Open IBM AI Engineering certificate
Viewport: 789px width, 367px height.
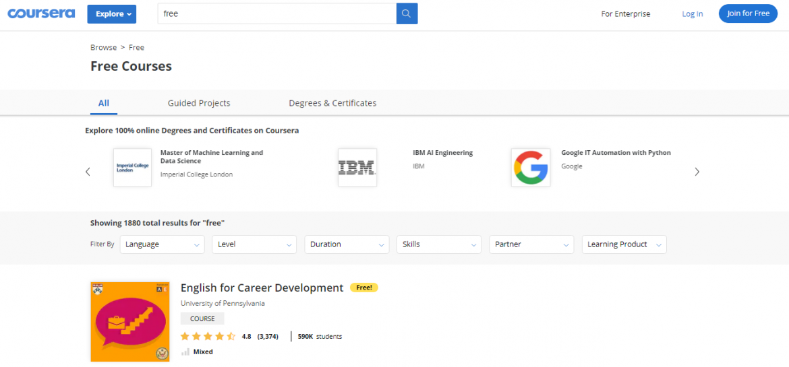click(443, 153)
